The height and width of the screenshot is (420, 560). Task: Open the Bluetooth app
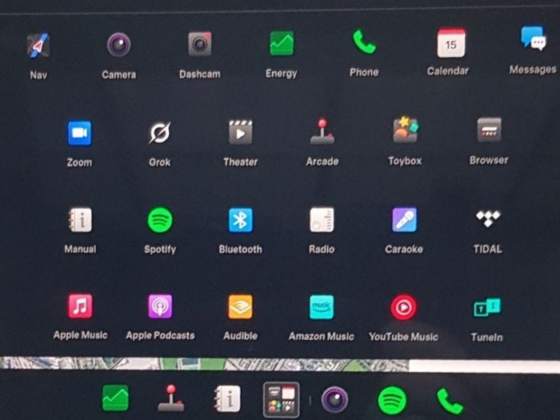pyautogui.click(x=240, y=220)
